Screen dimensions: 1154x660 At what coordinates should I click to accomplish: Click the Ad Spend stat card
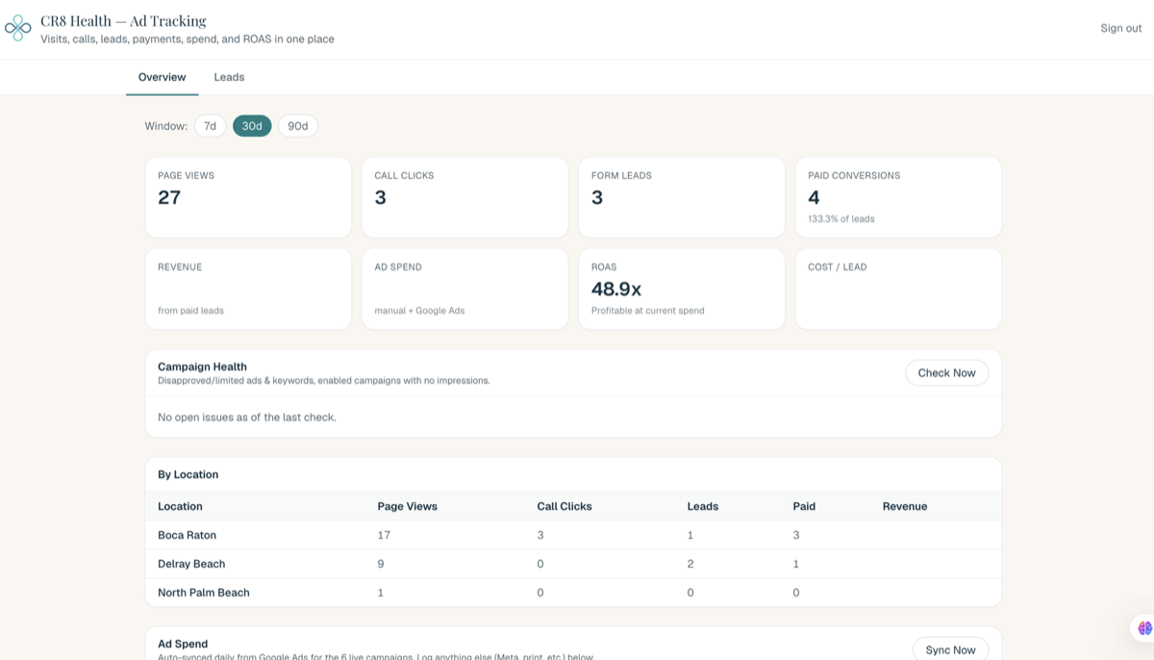coord(464,289)
